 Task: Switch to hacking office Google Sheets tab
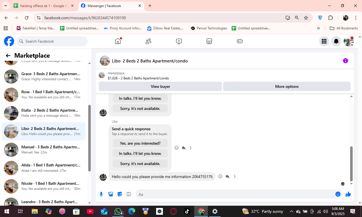click(44, 6)
